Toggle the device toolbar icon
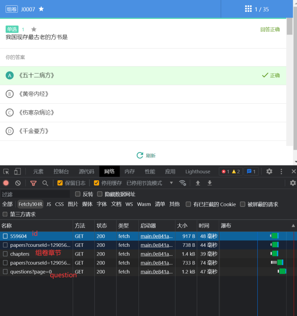The height and width of the screenshot is (316, 297). (17, 172)
